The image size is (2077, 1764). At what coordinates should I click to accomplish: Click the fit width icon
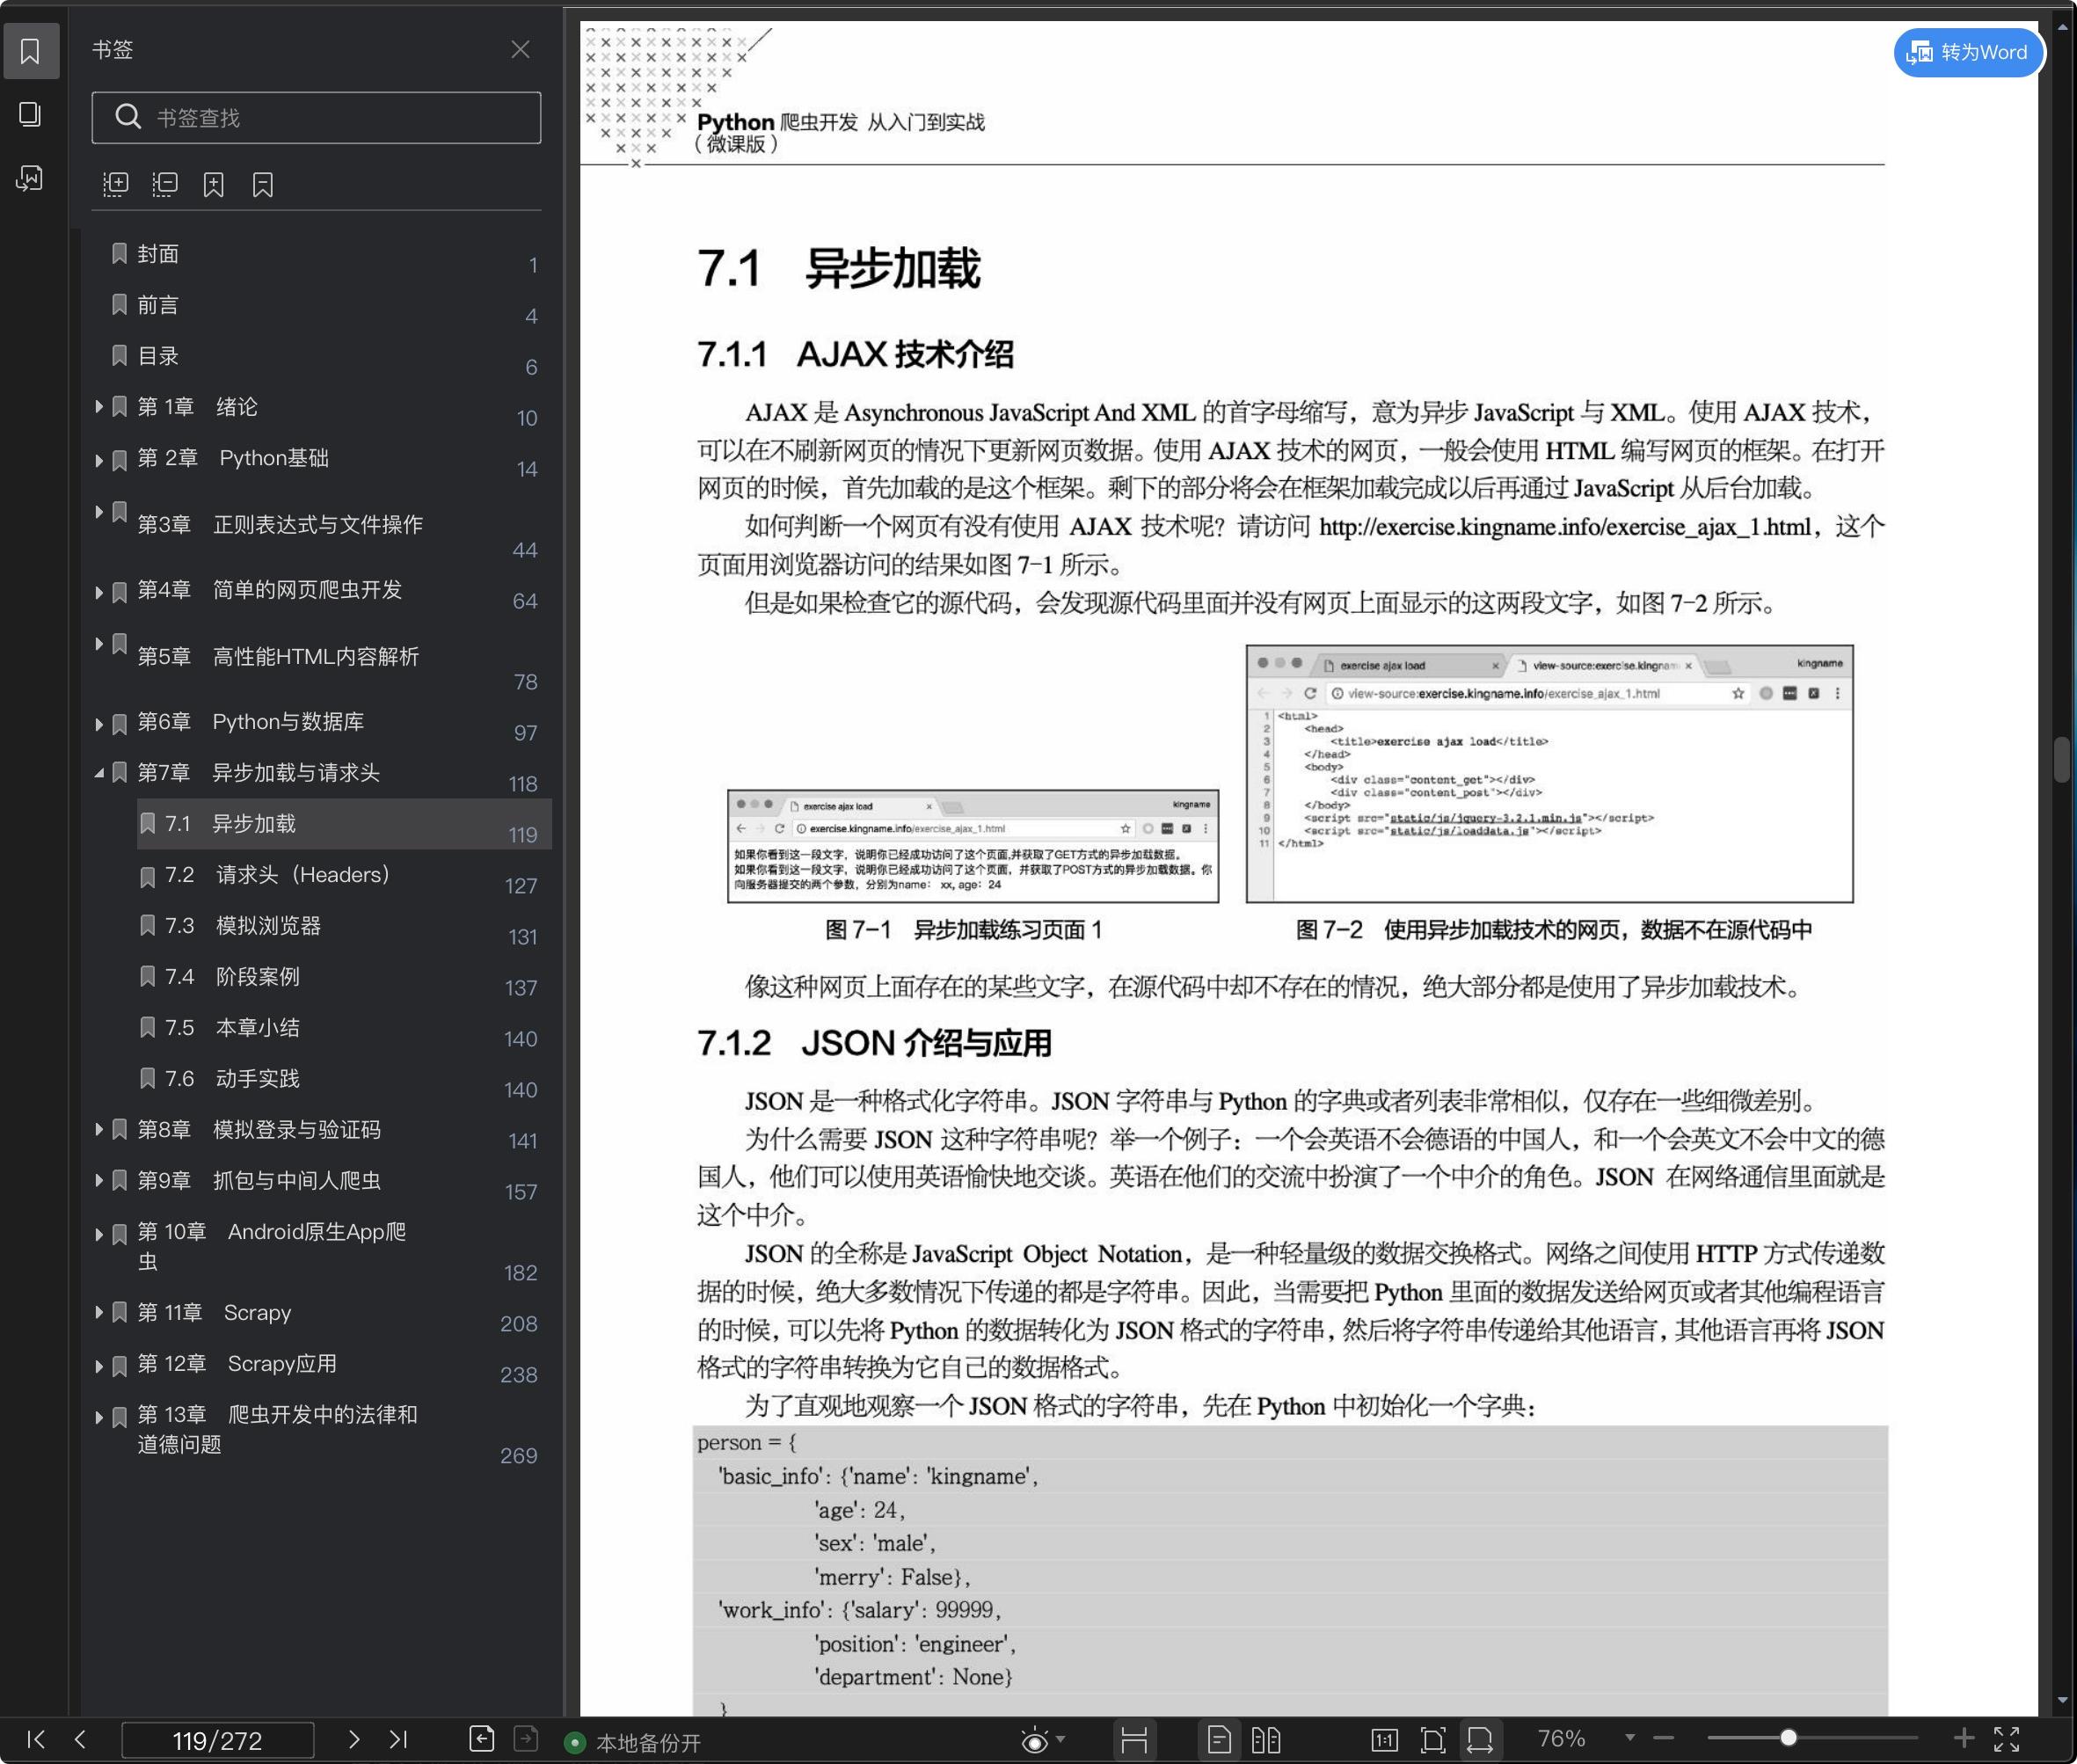[x=1480, y=1740]
